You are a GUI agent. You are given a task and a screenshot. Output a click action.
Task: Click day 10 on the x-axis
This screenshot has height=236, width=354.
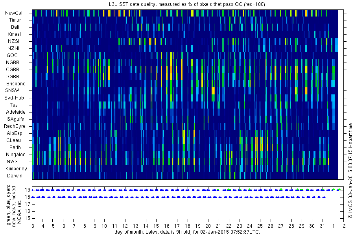pyautogui.click(x=104, y=226)
